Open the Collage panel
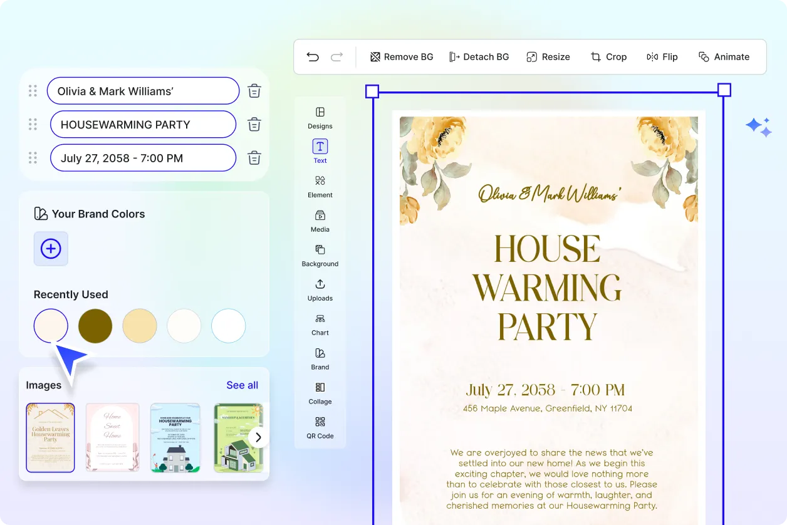The width and height of the screenshot is (787, 525). coord(320,393)
